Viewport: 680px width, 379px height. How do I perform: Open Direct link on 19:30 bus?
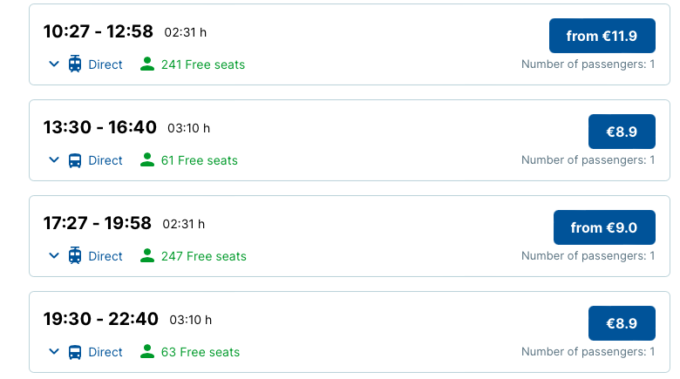tap(105, 352)
